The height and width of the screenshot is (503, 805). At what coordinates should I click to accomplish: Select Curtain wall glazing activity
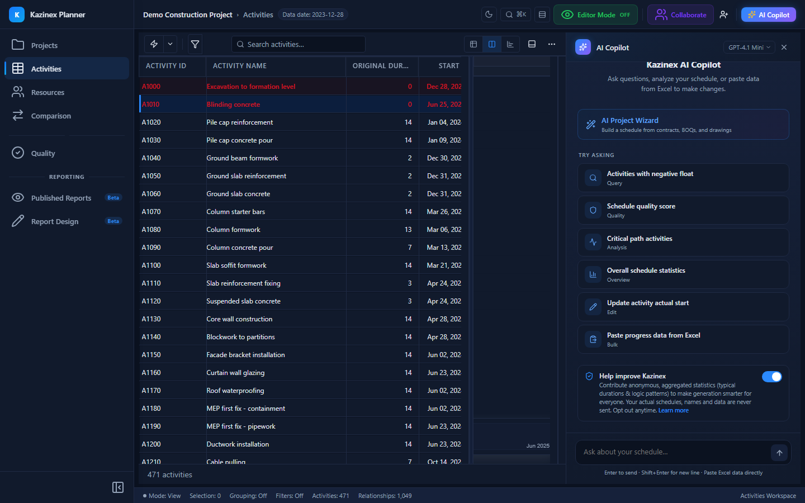pyautogui.click(x=301, y=373)
